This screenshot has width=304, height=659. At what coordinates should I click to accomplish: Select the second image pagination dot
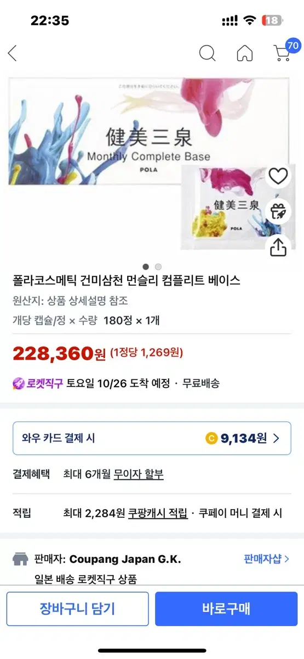coord(158,266)
